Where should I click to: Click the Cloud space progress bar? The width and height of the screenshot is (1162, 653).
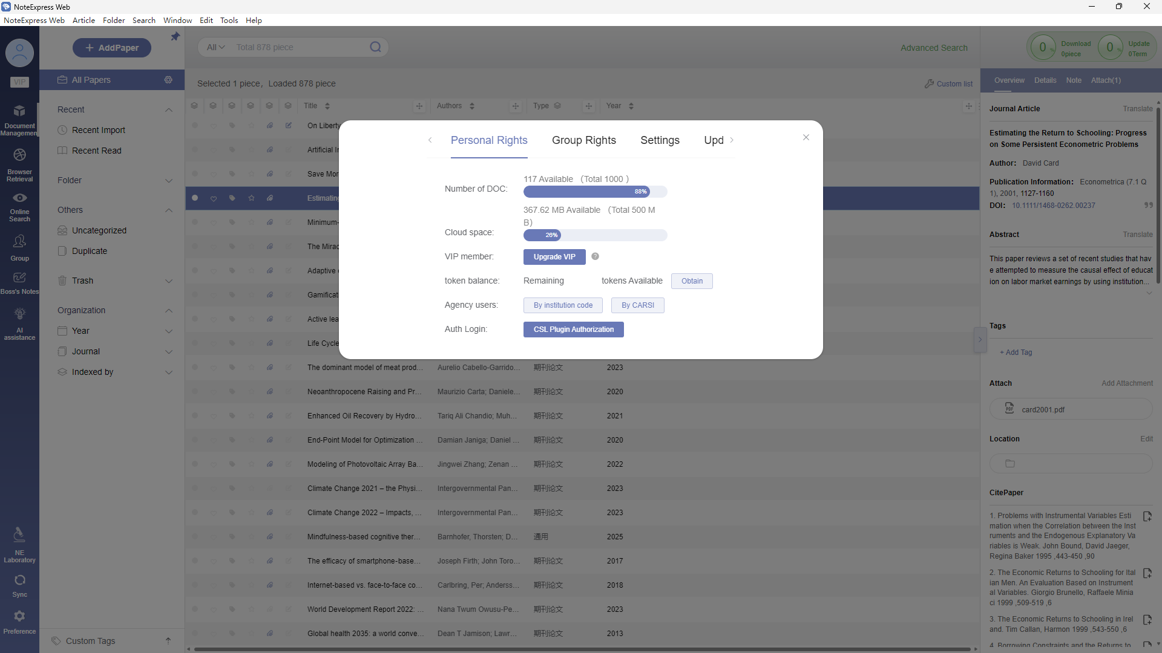click(x=595, y=235)
